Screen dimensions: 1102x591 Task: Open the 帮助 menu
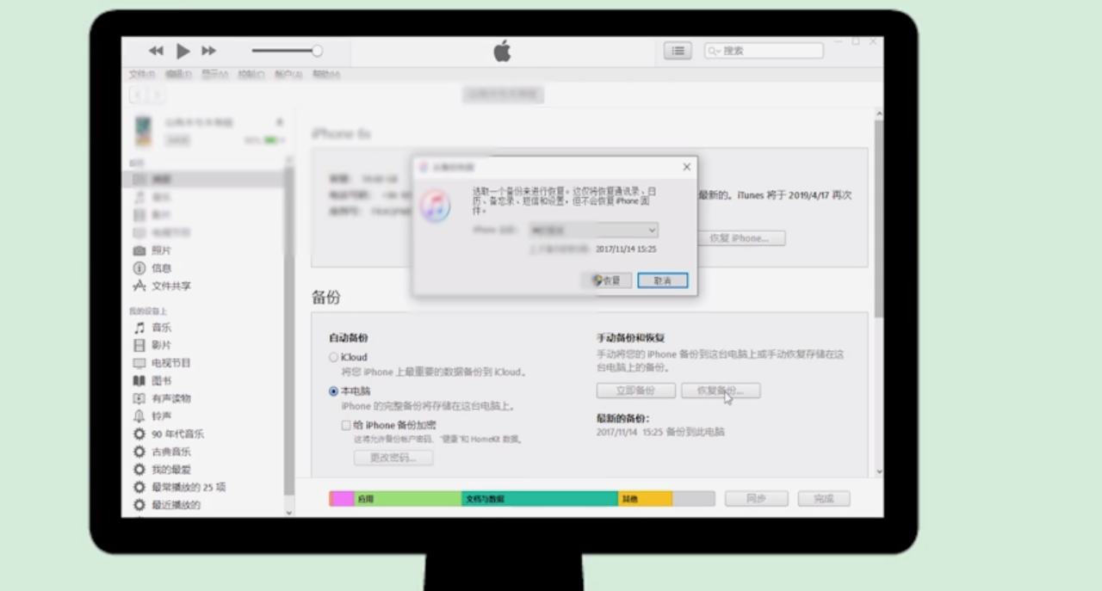325,74
